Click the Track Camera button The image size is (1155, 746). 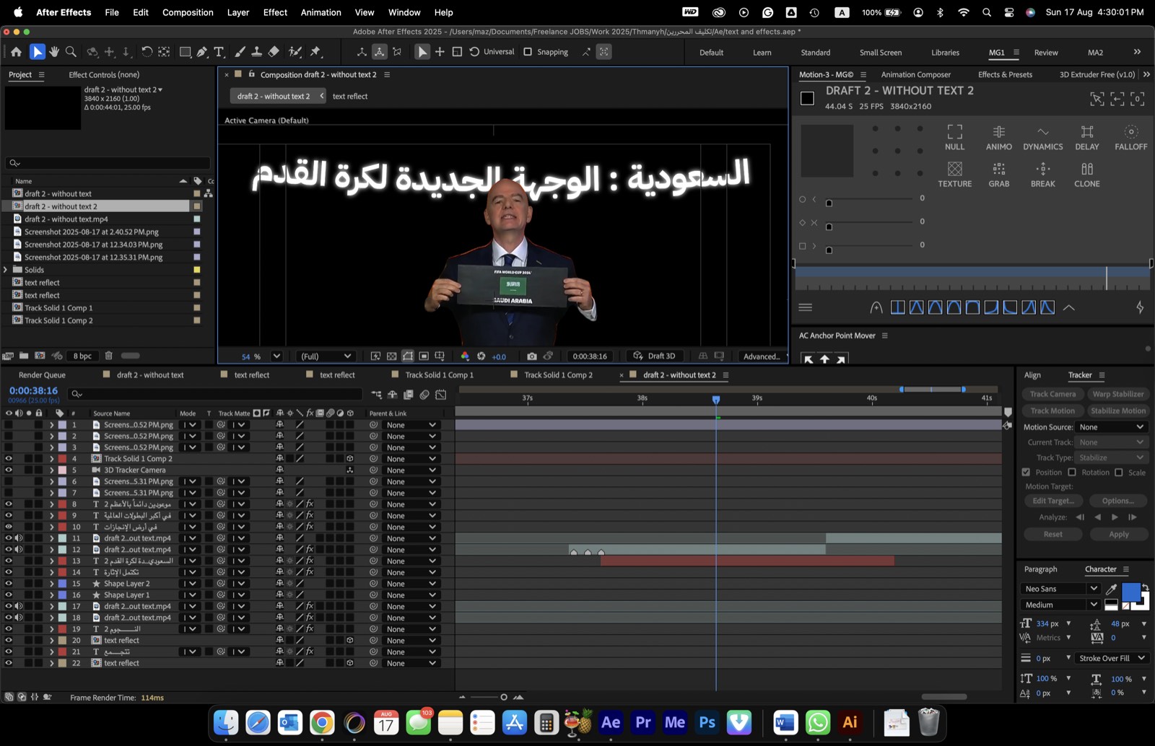[1052, 394]
